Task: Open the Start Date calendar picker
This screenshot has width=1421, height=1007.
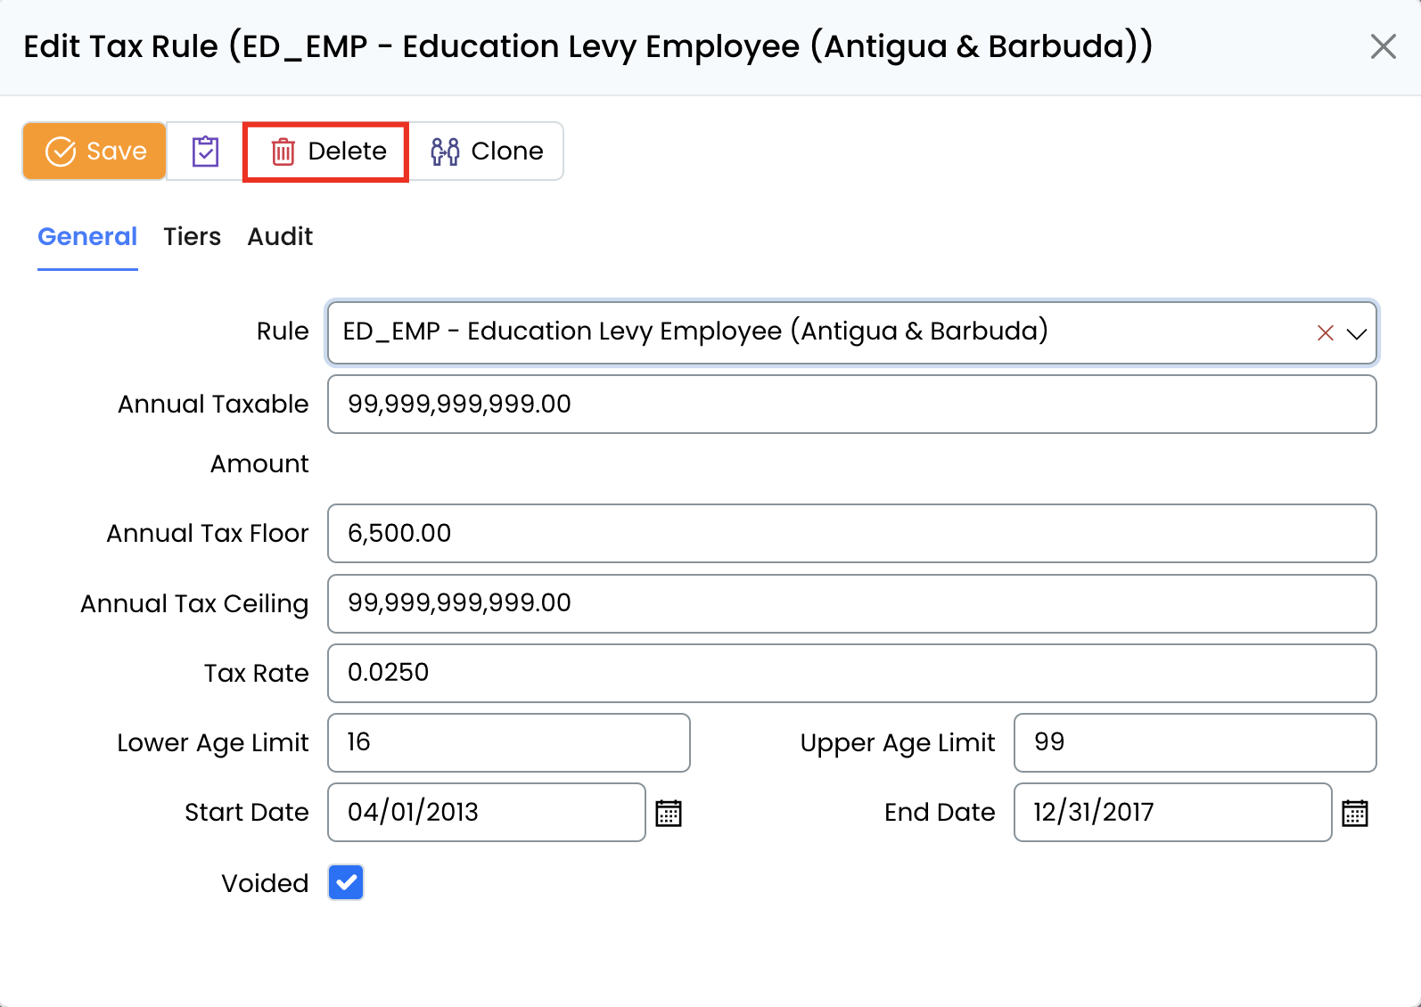Action: 669,813
